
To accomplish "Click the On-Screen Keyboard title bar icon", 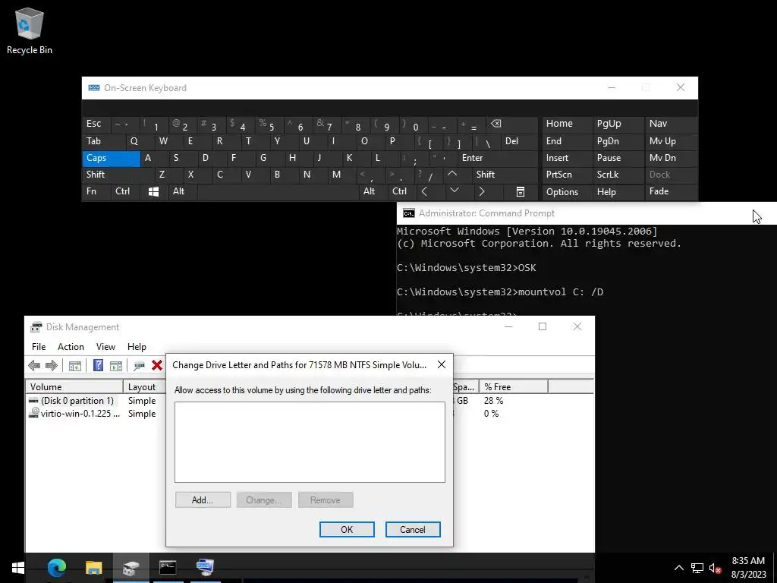I will 93,88.
